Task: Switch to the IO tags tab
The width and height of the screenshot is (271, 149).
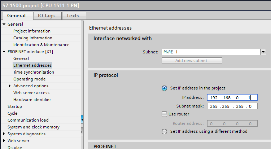Action: 47,16
